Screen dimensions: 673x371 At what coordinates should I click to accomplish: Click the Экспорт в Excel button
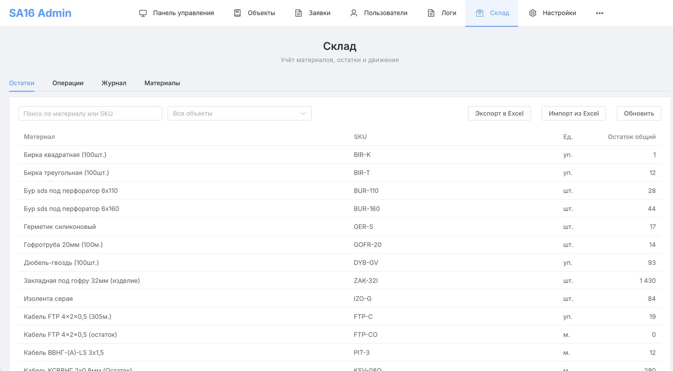point(499,114)
